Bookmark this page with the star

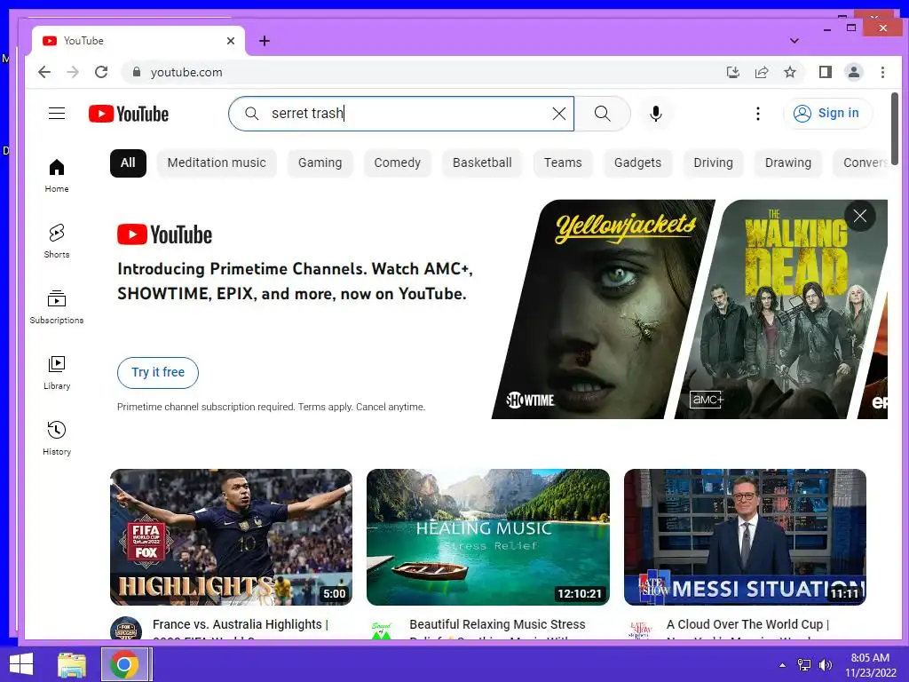[789, 73]
